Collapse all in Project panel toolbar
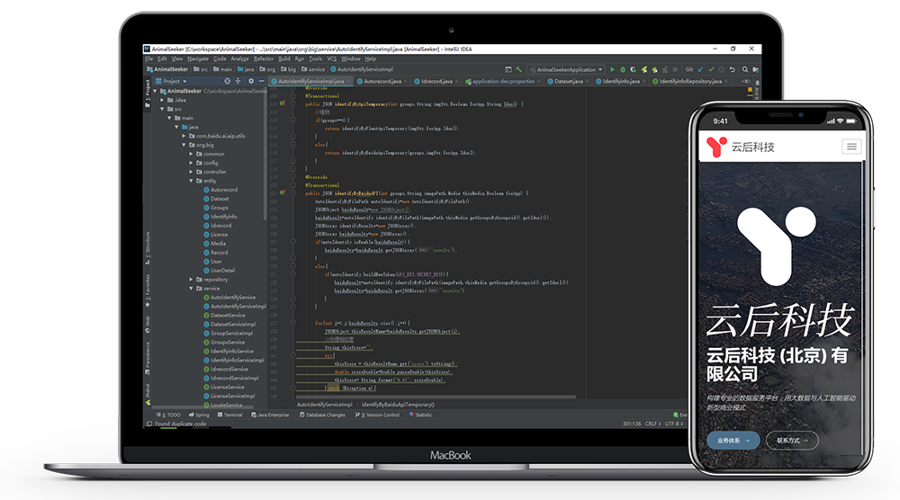 238,82
